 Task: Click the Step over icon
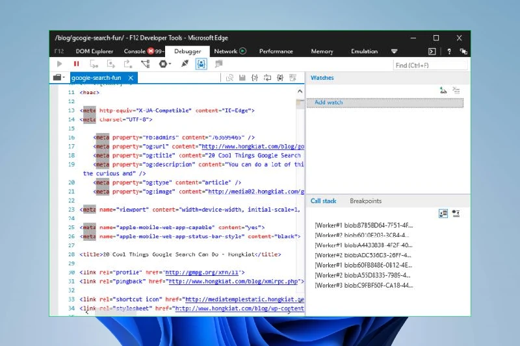pos(110,64)
